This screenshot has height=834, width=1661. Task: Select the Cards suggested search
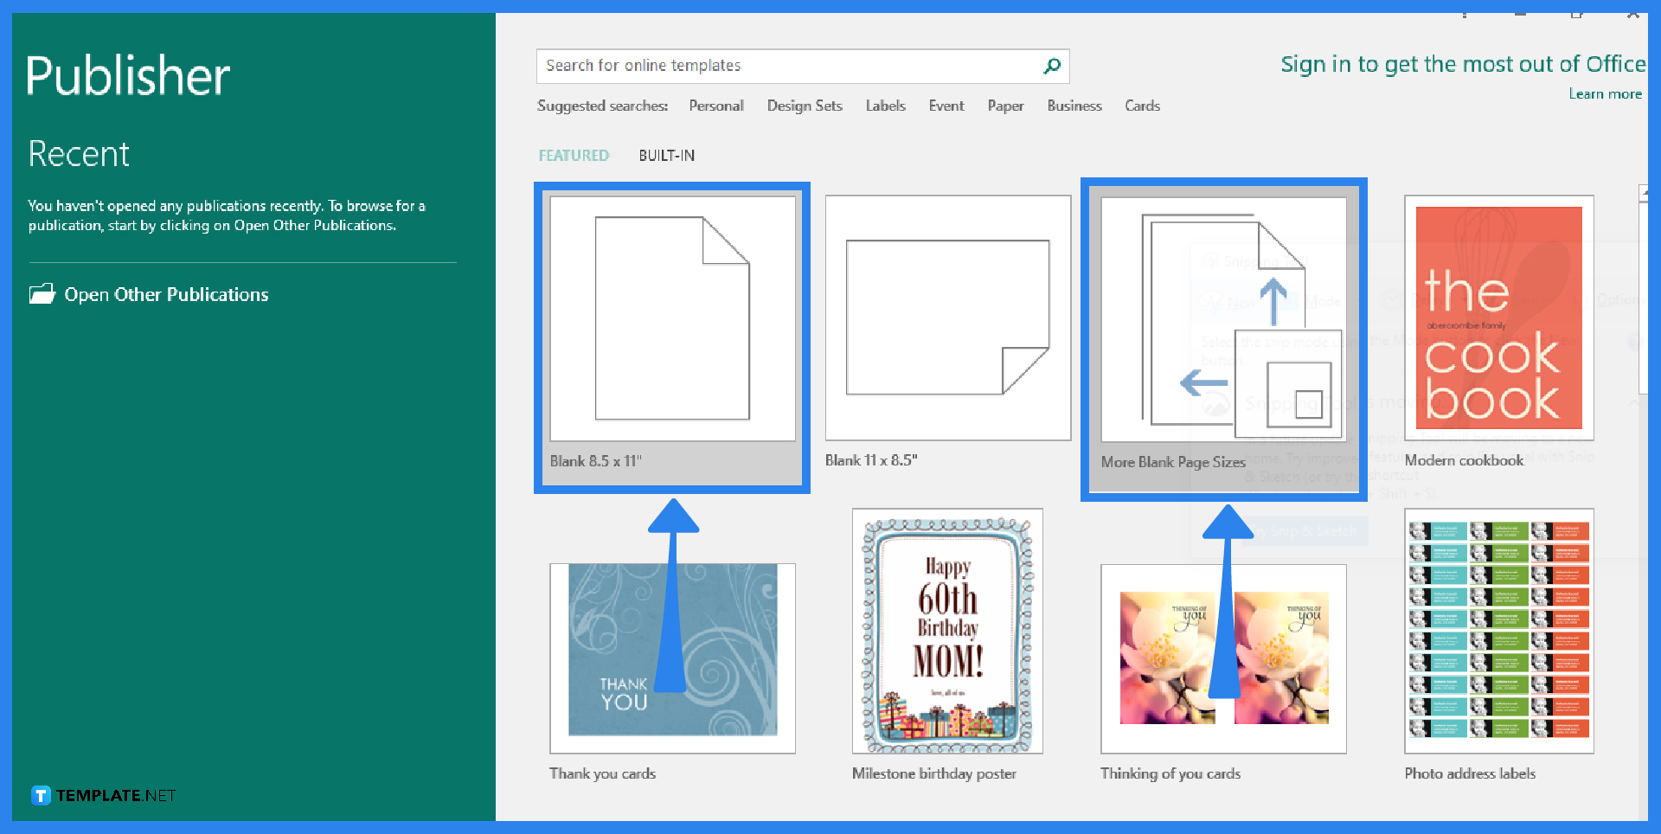(x=1142, y=106)
